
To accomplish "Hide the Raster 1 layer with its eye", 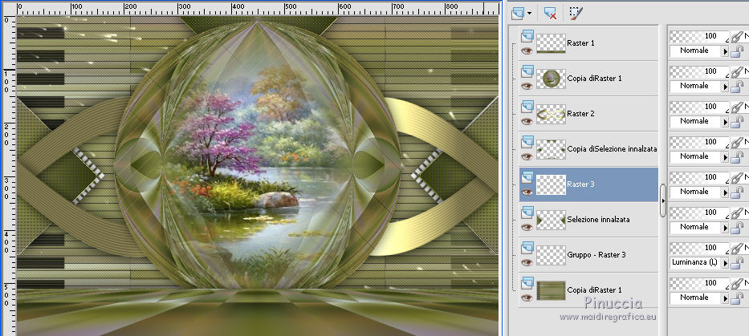I will pyautogui.click(x=527, y=51).
